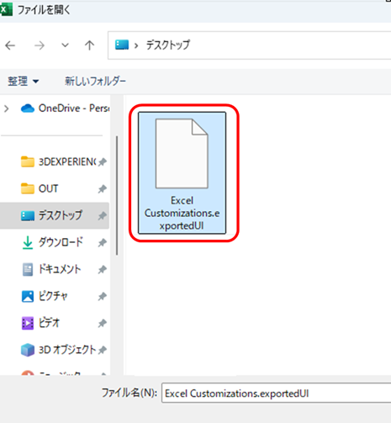Select the Excel Customizations.exportedUI file
This screenshot has height=423, width=391.
click(x=182, y=173)
